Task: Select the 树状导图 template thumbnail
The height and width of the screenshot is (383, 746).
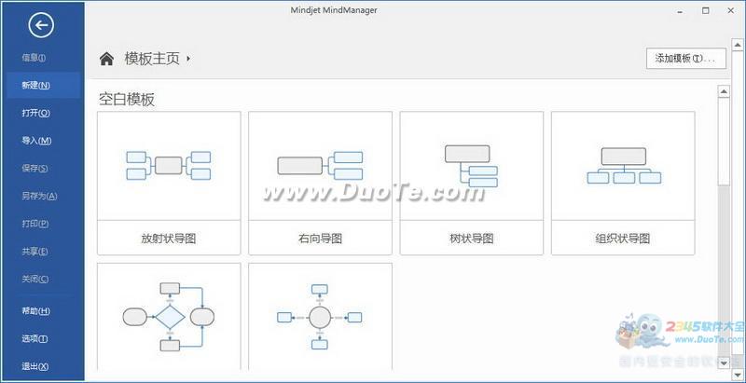Action: pyautogui.click(x=472, y=166)
